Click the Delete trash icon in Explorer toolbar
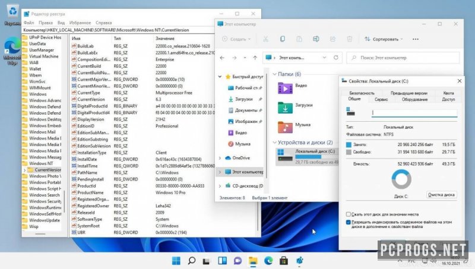475x269 pixels. (x=349, y=39)
